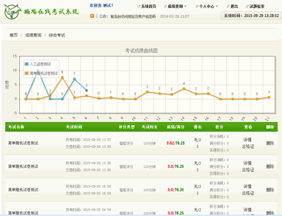The image size is (282, 216).
Task: Open 详情 for the exam started 09-25 04:59
Action: pos(248,210)
